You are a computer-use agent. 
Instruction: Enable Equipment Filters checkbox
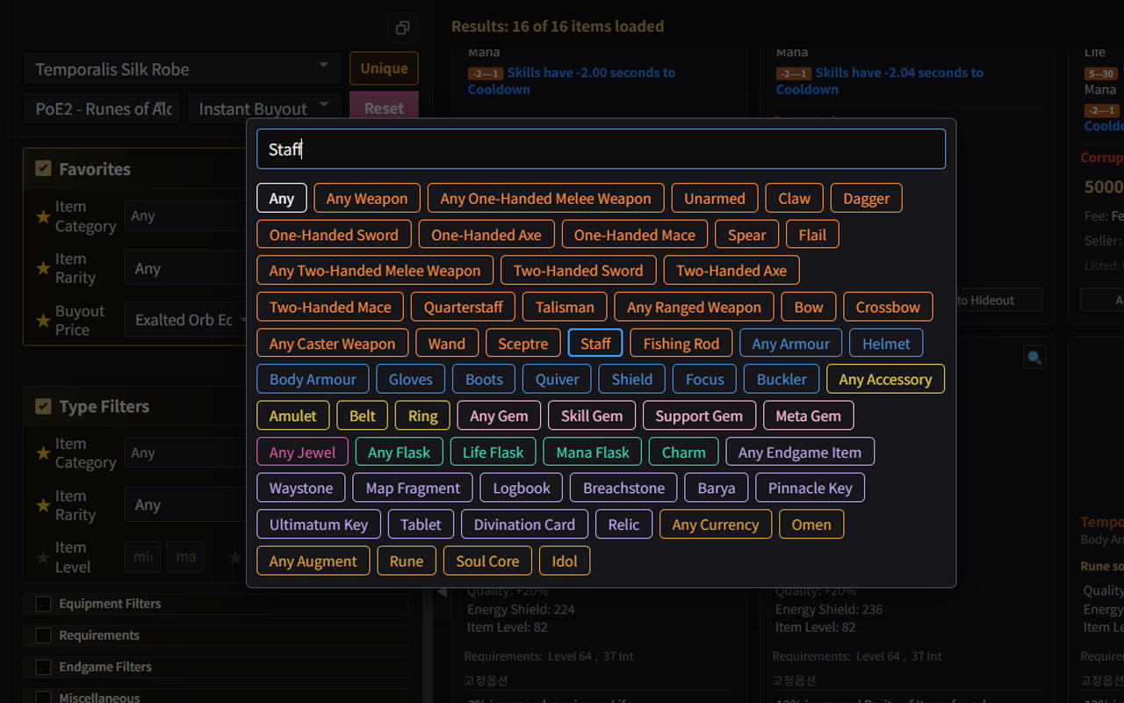coord(43,604)
